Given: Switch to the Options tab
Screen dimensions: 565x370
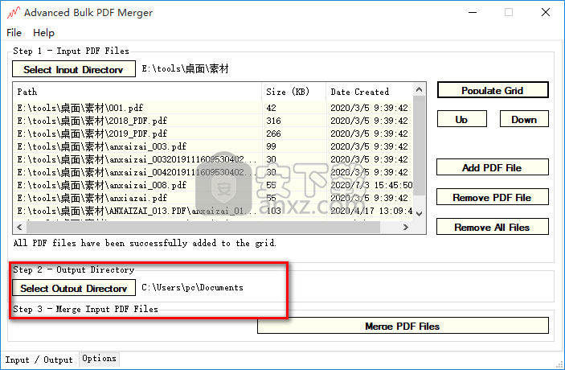Looking at the screenshot, I should (99, 359).
